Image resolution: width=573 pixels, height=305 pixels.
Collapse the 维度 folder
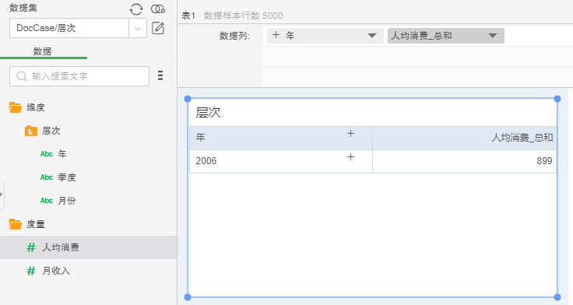(x=16, y=107)
